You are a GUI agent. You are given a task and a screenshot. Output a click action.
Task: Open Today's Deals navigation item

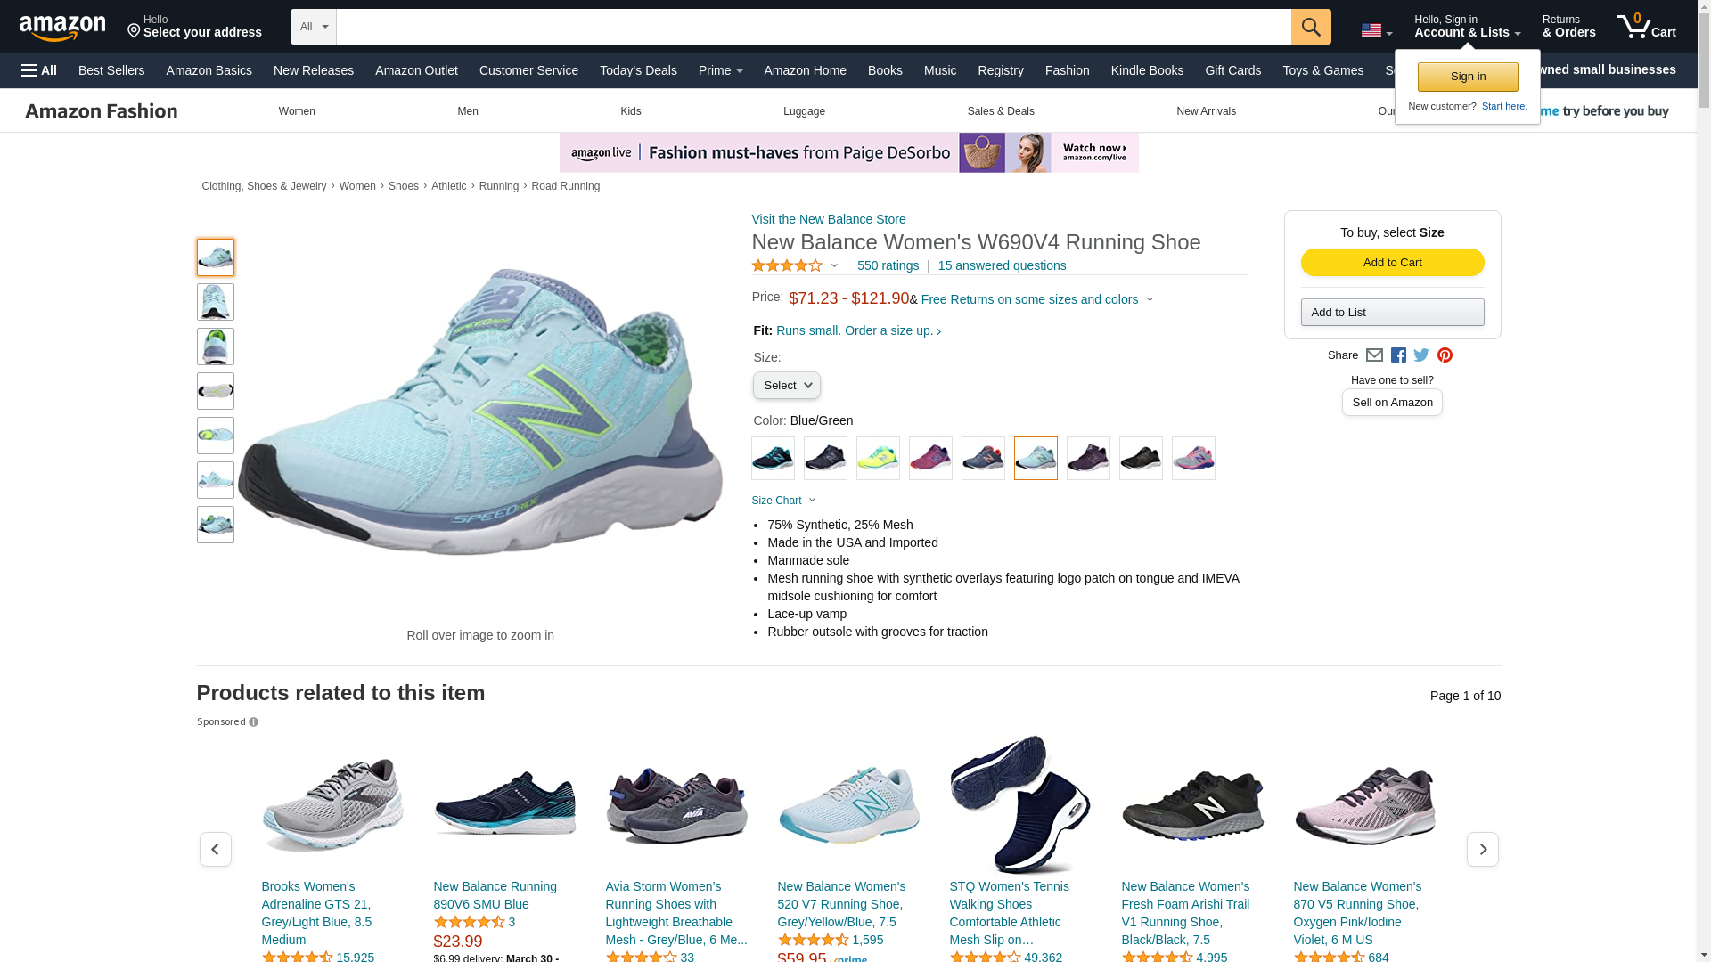(638, 70)
